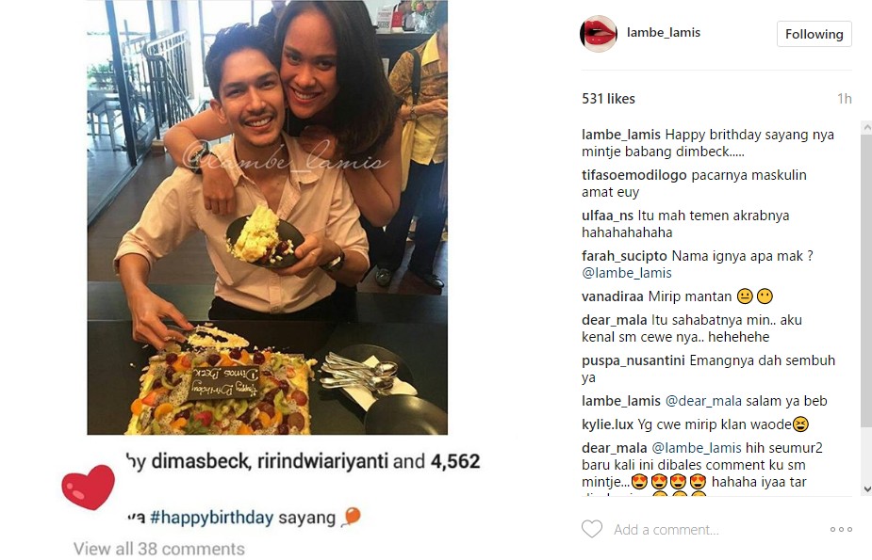The width and height of the screenshot is (872, 560).
Task: Click the scrollbar down arrow in comments
Action: [x=866, y=489]
